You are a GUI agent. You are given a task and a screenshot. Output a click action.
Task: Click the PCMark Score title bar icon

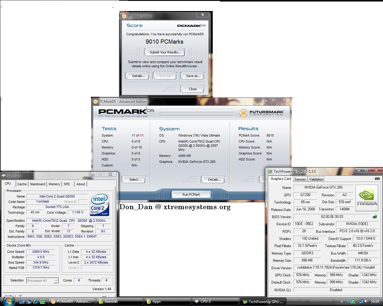click(124, 16)
